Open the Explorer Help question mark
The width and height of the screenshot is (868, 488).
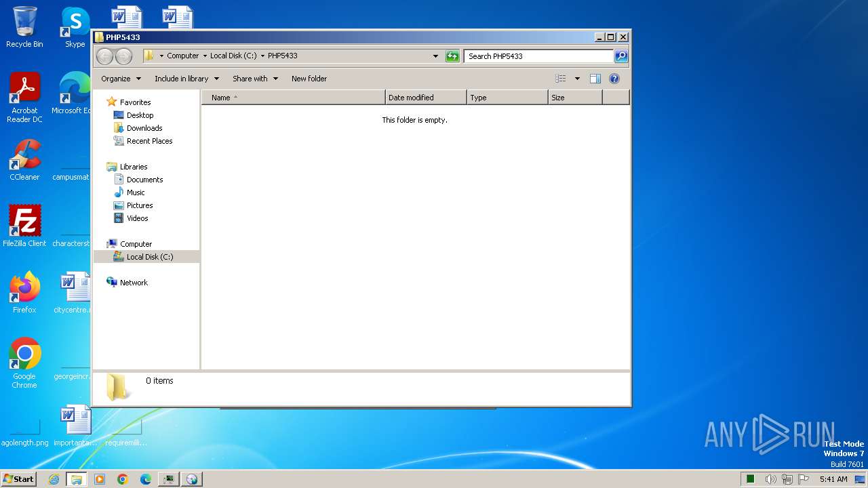click(x=614, y=79)
